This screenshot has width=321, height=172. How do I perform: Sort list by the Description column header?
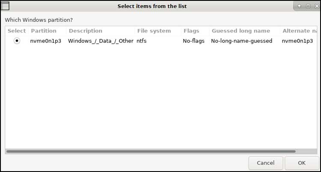point(86,31)
